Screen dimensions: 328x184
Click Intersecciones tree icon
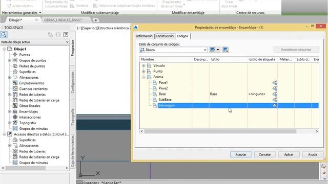coord(15,117)
